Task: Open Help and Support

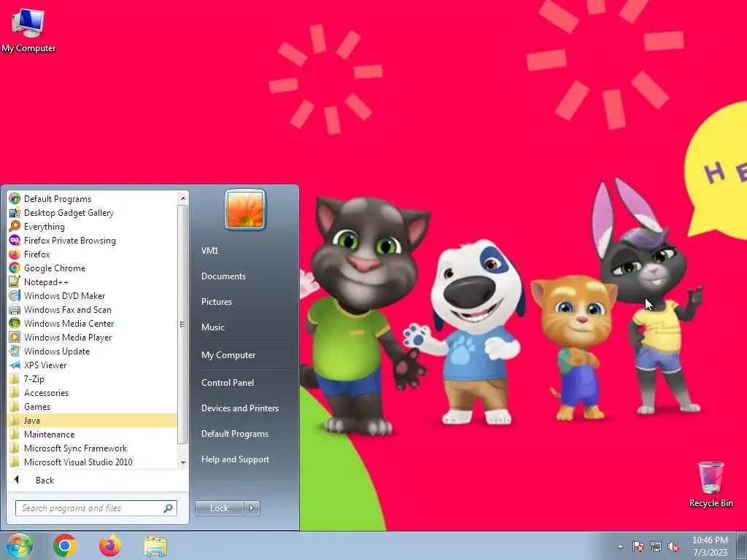Action: click(235, 459)
